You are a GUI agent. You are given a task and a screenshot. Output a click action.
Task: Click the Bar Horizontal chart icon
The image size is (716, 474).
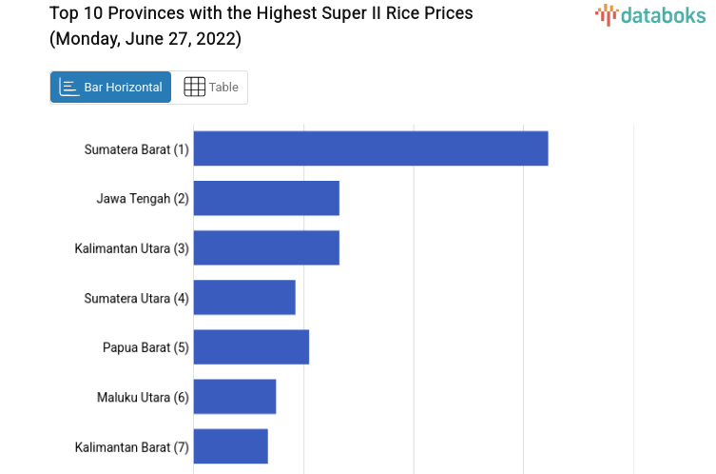coord(69,88)
